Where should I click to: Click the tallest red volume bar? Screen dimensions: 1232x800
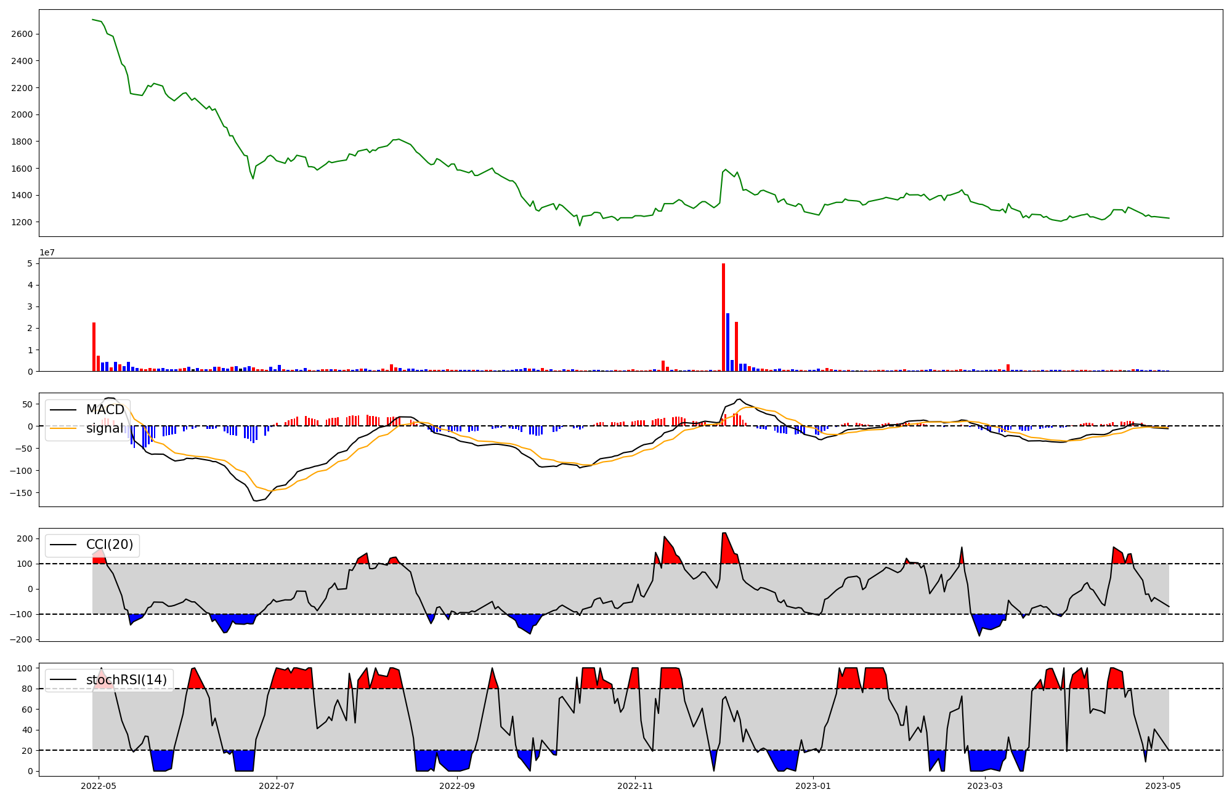point(723,318)
